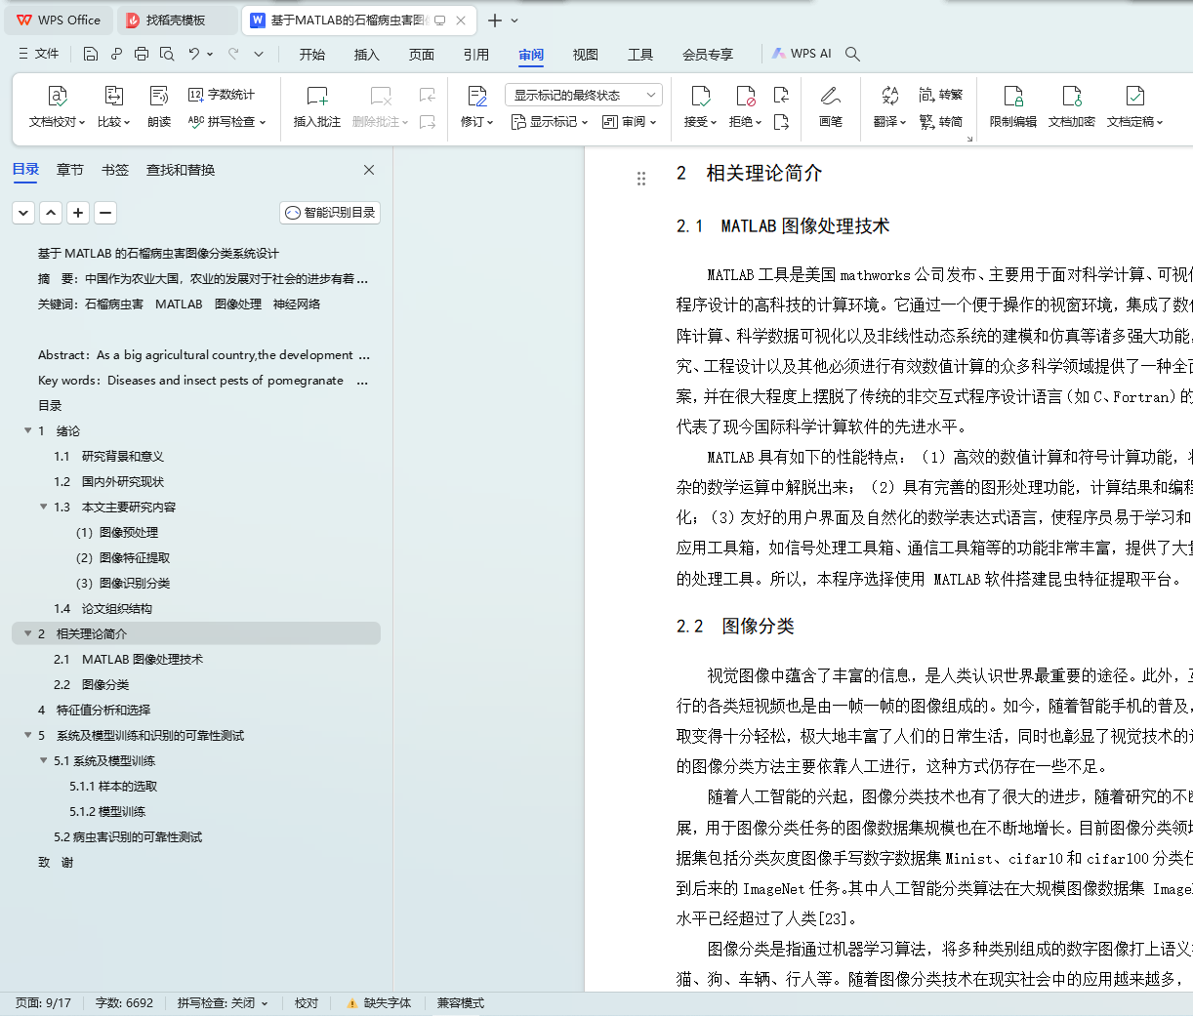Click the minus outline level button
The width and height of the screenshot is (1193, 1016).
pyautogui.click(x=105, y=213)
